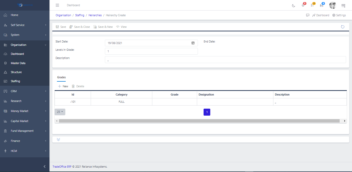Open the apps grid icon
The image size is (352, 172).
click(343, 5)
